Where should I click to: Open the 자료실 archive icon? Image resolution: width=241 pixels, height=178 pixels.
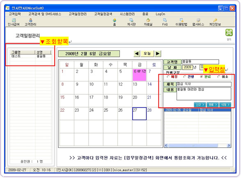(x=148, y=22)
